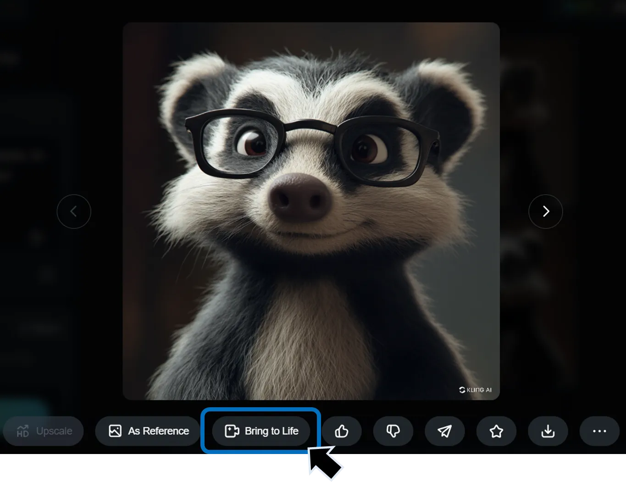626x482 pixels.
Task: Click the badger image to view it fullscreen
Action: point(311,211)
